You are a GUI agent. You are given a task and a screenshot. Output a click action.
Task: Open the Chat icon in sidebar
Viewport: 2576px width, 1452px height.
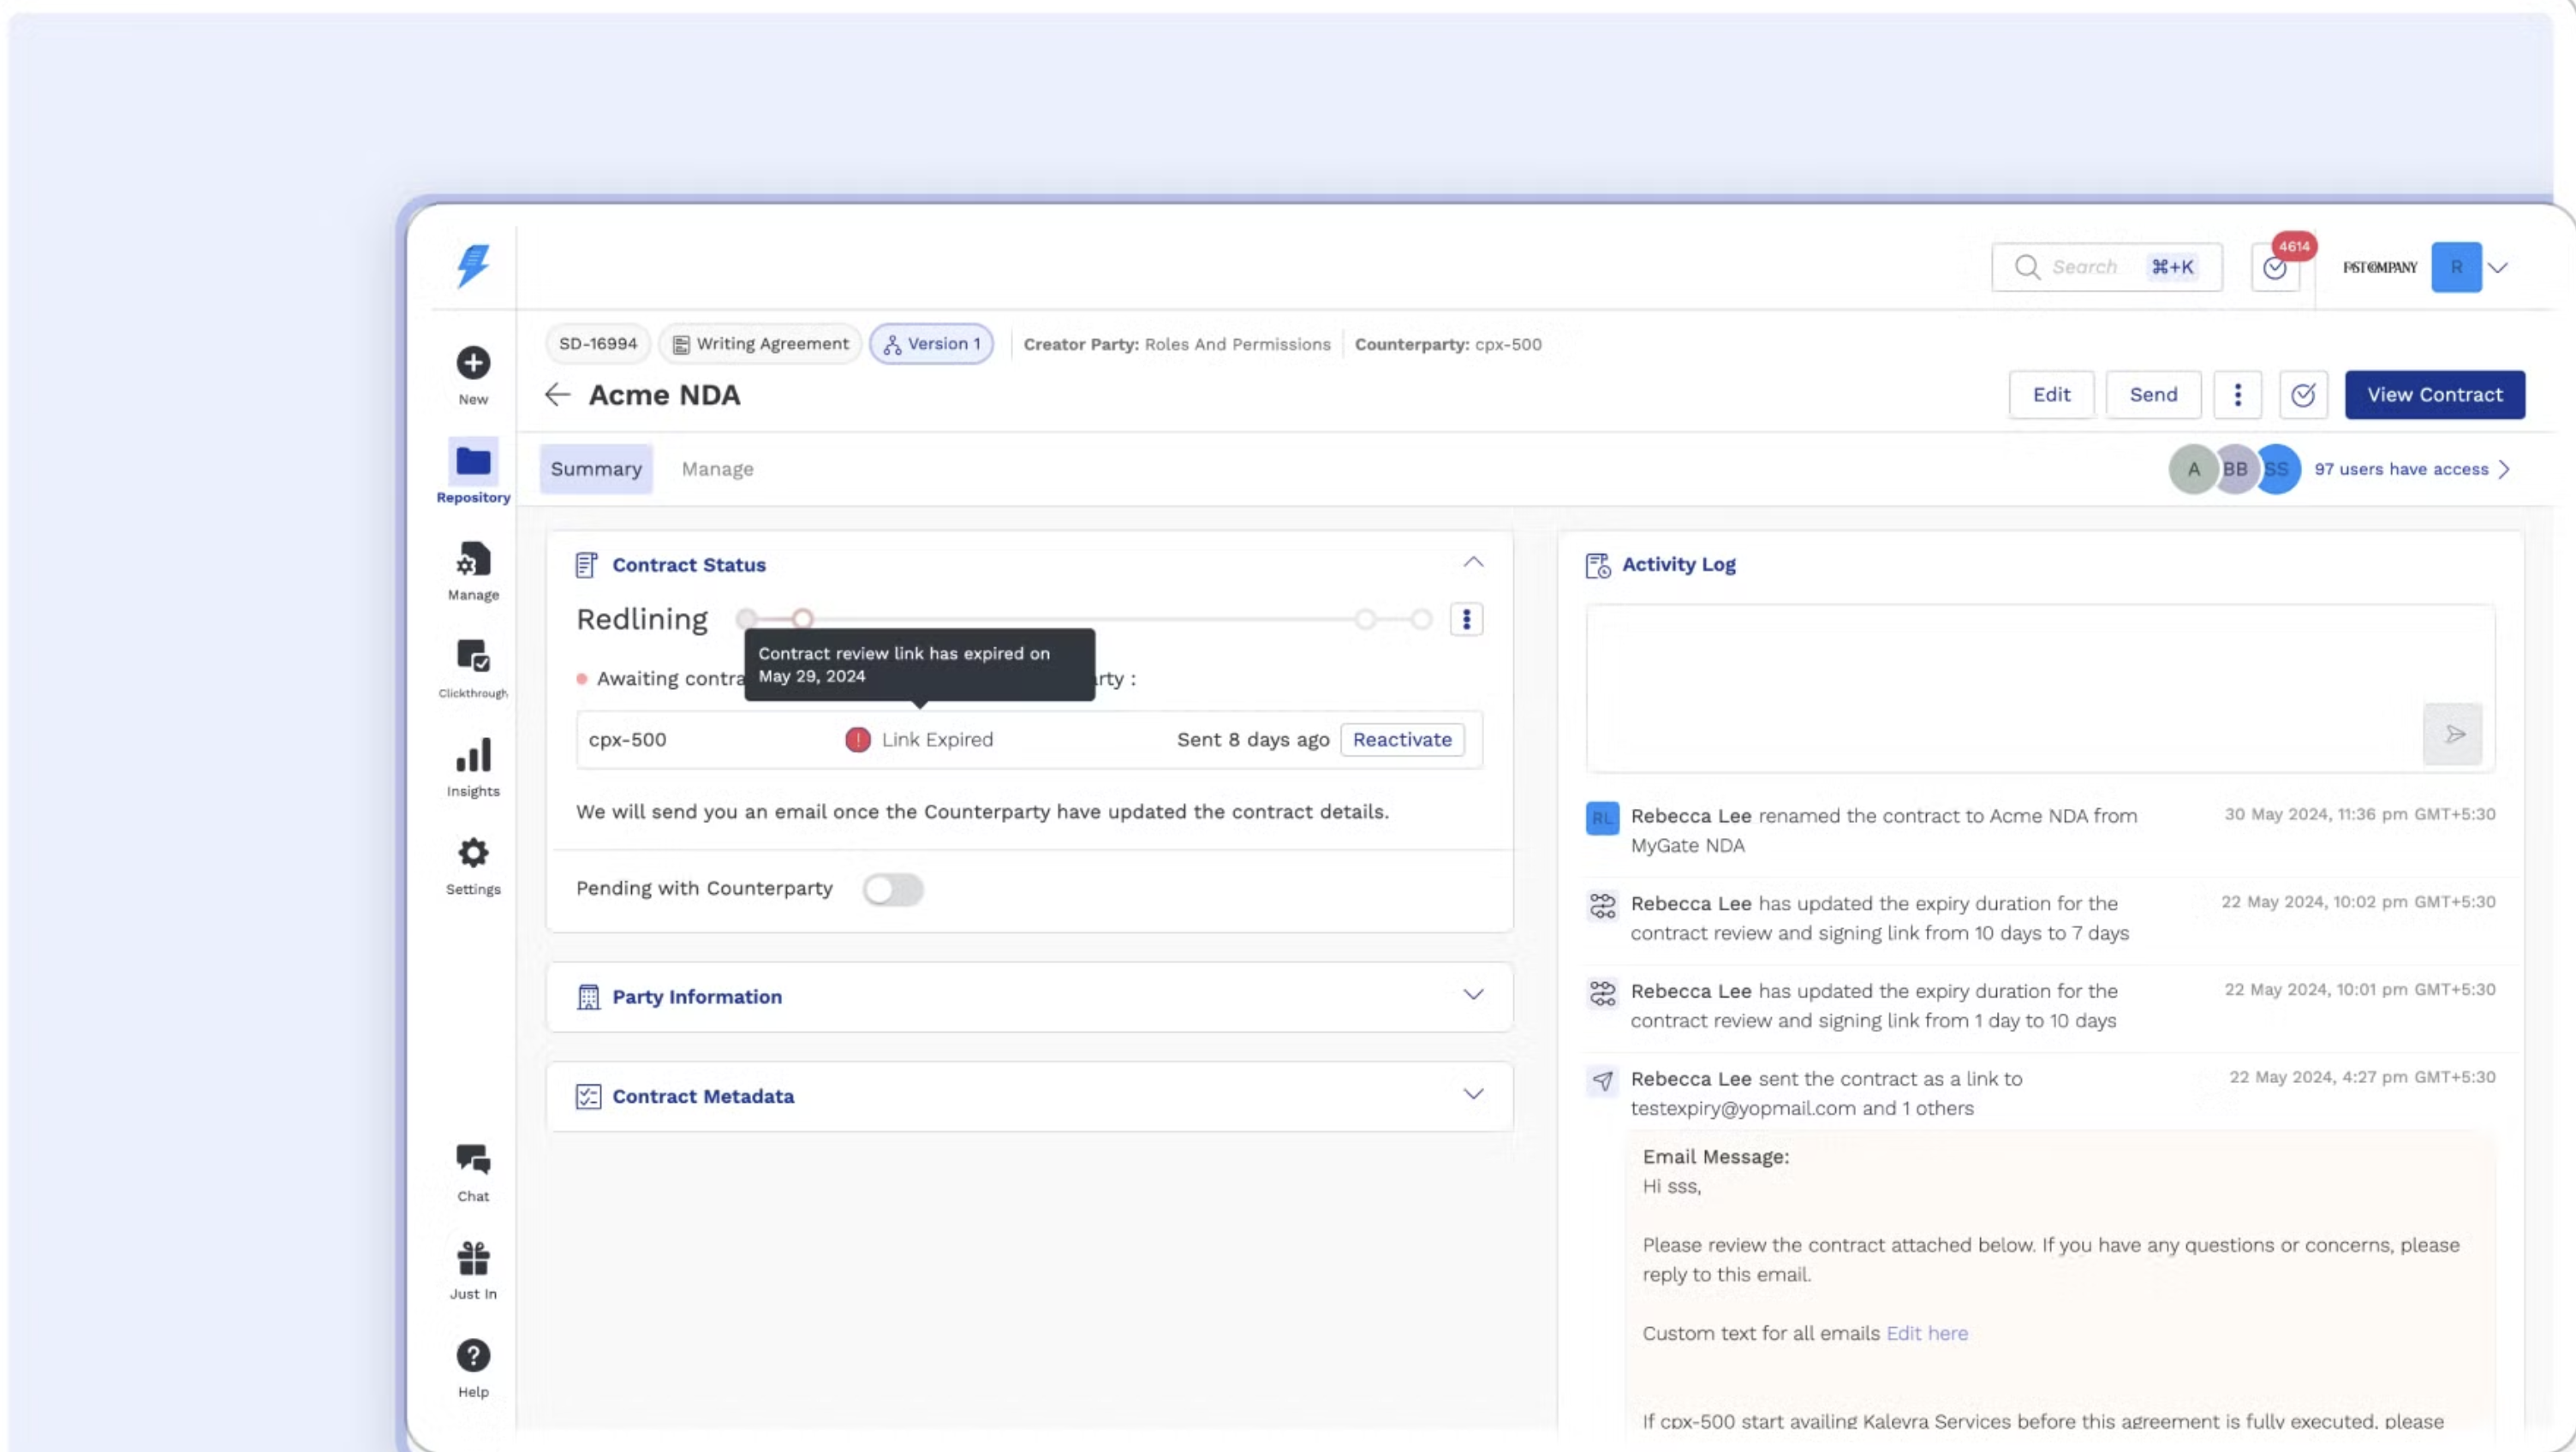(x=473, y=1160)
